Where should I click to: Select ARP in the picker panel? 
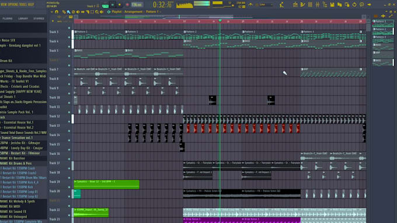383,54
